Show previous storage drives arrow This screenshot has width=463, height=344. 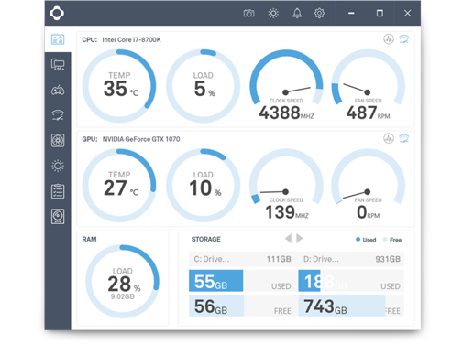[288, 238]
